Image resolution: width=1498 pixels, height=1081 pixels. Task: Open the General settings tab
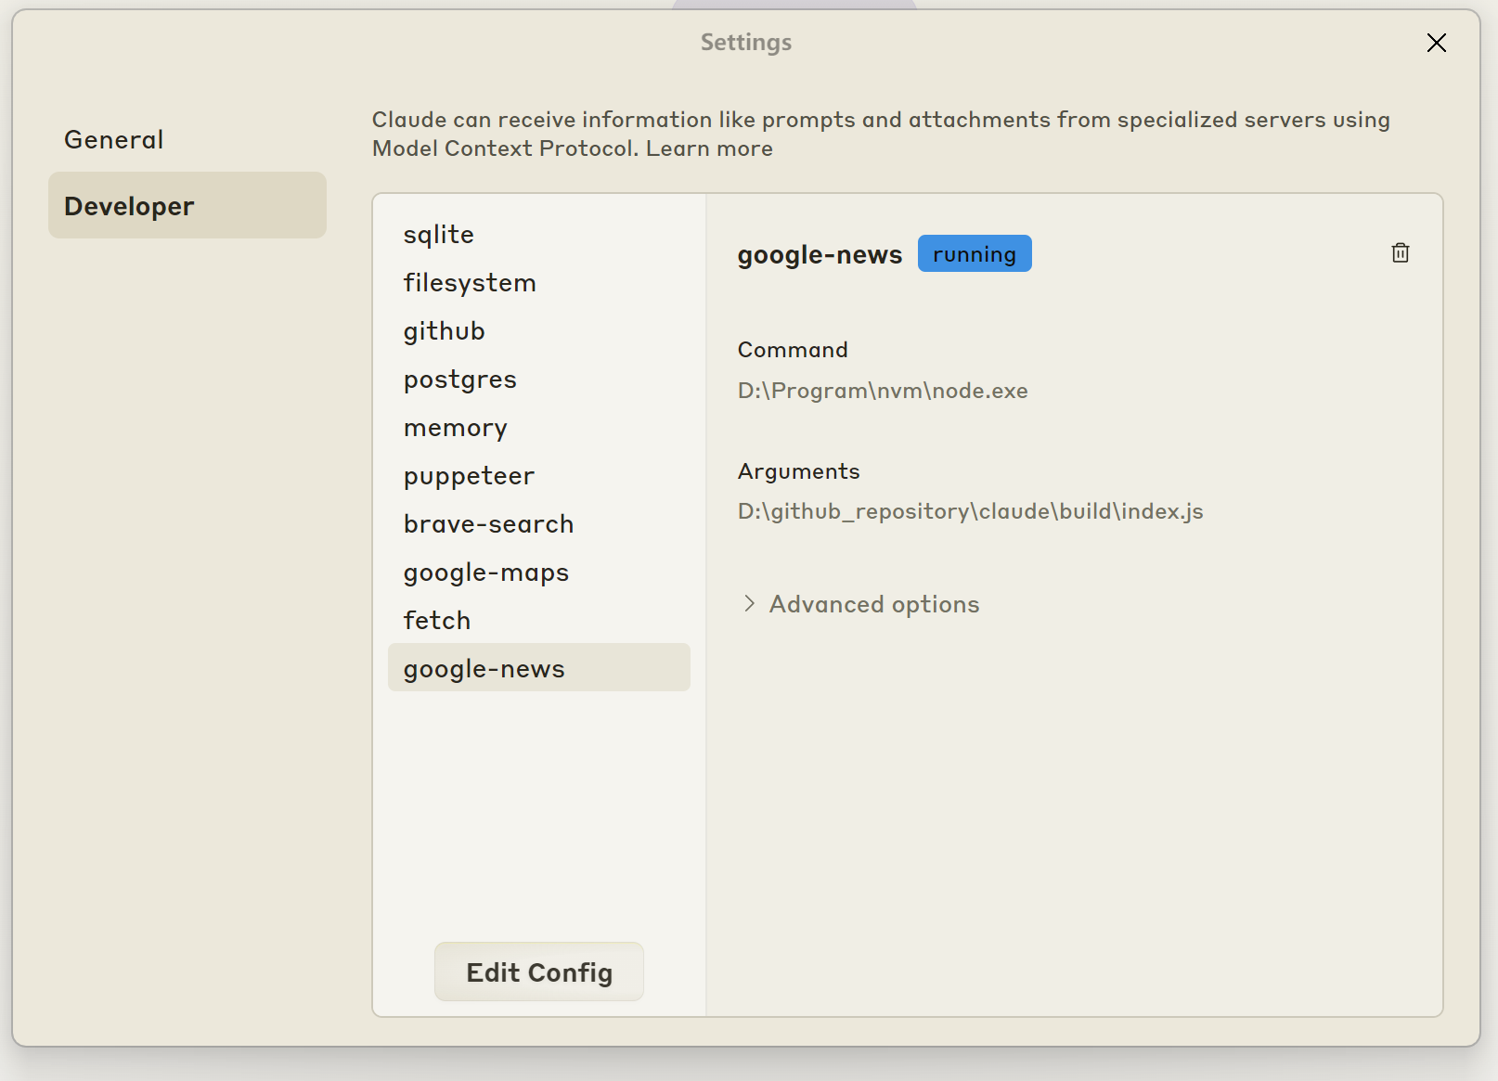113,139
